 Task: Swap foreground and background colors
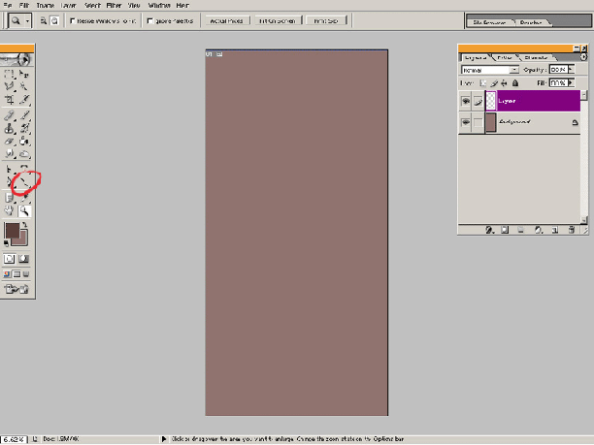point(25,225)
